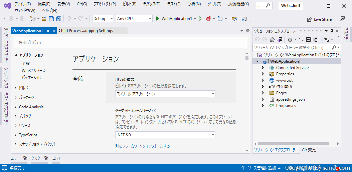Click 別のフレームワークをインストールする link
Screen dimensions: 352x172
[x=142, y=146]
